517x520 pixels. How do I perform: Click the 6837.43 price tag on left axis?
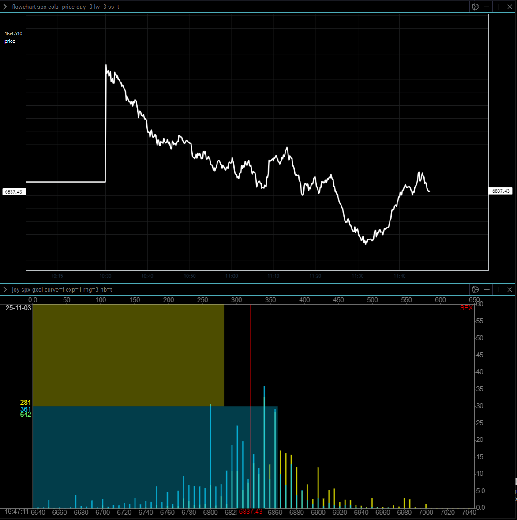(x=13, y=191)
